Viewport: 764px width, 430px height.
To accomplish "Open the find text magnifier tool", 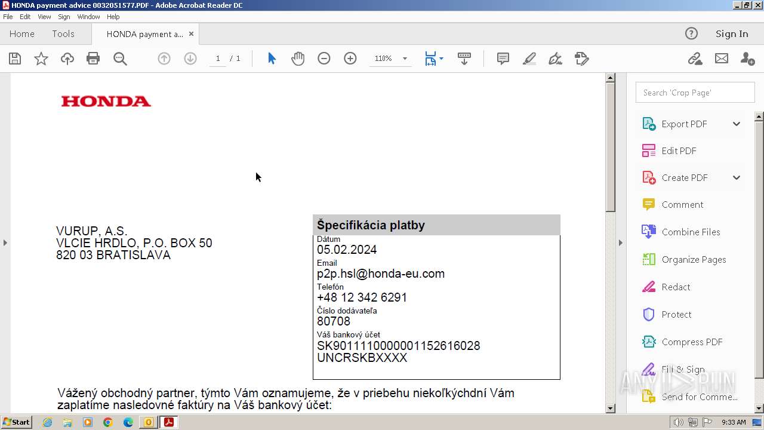I will tap(120, 59).
